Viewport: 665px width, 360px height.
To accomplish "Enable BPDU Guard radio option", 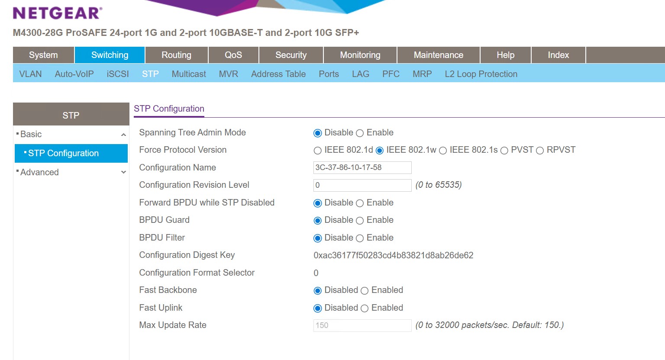I will 360,221.
